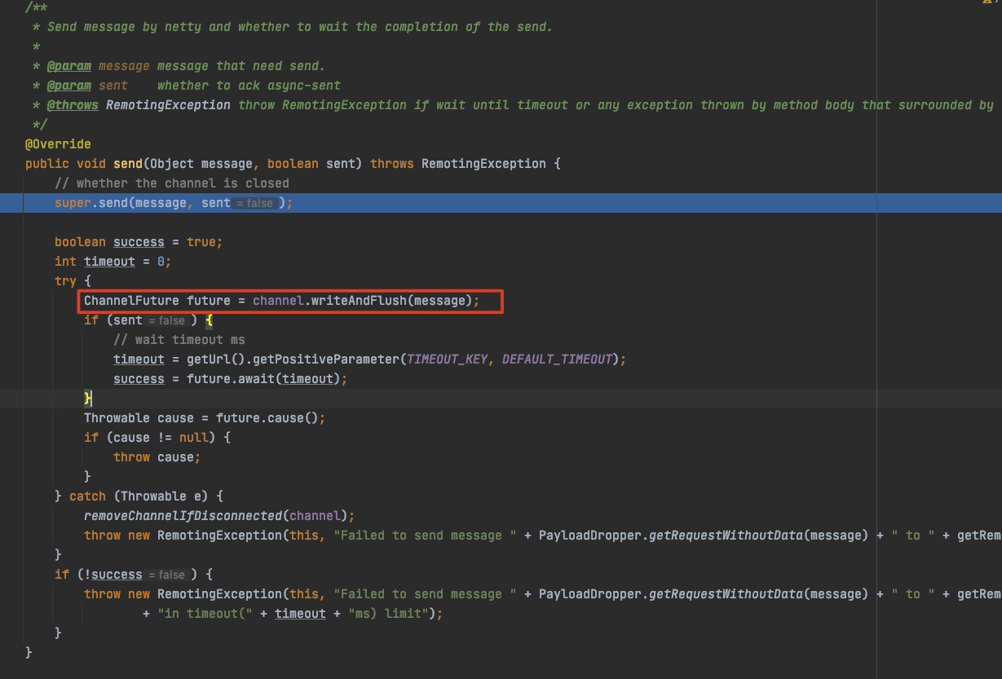Click 'true' literal in success declaration
The image size is (1002, 679).
[201, 242]
